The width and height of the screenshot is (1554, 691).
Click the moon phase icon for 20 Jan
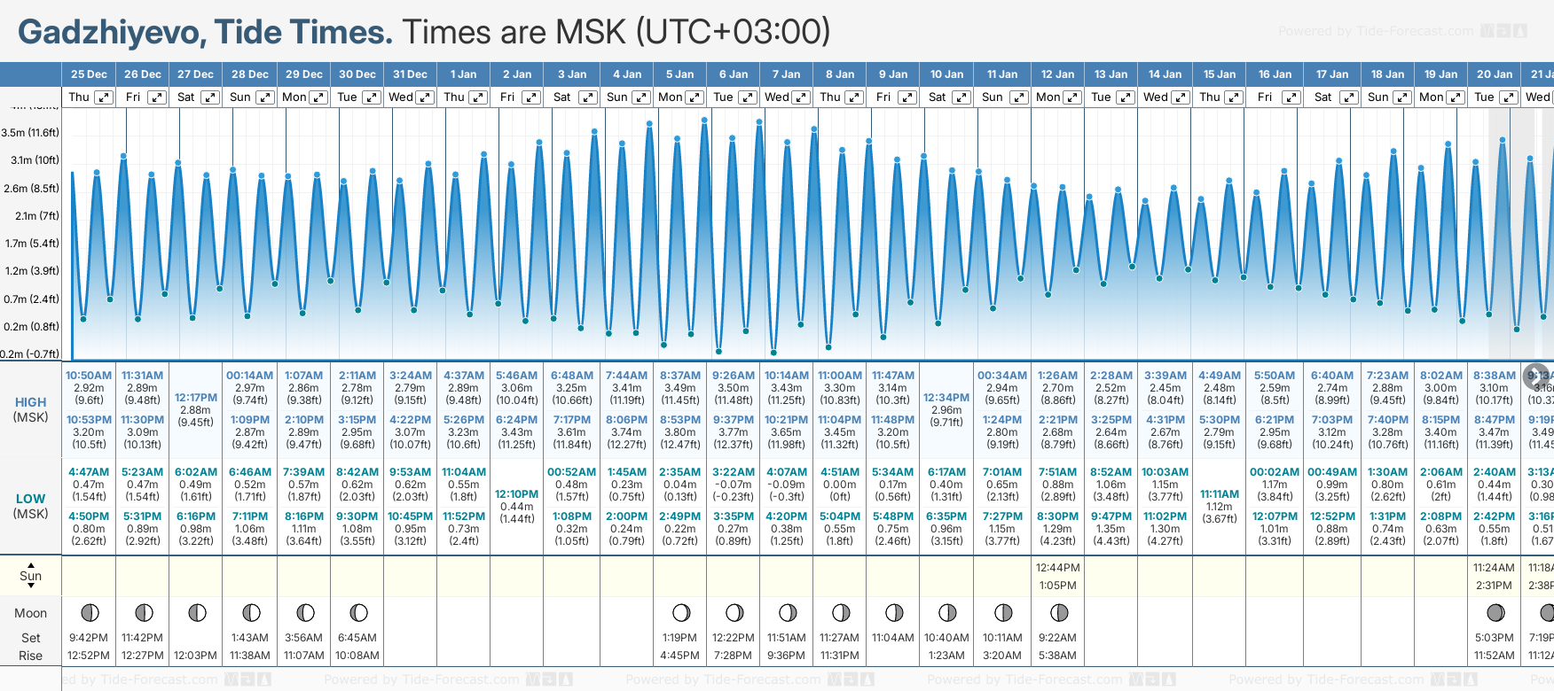click(x=1495, y=612)
